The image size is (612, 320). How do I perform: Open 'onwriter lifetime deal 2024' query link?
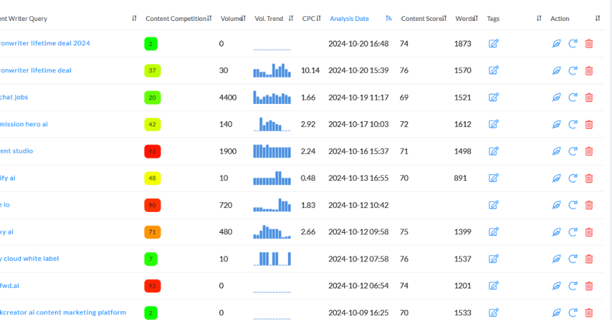coord(45,43)
